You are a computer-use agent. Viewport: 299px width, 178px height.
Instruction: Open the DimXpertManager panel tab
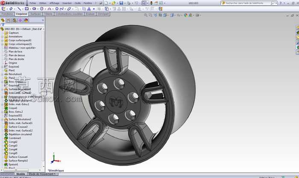[20, 20]
